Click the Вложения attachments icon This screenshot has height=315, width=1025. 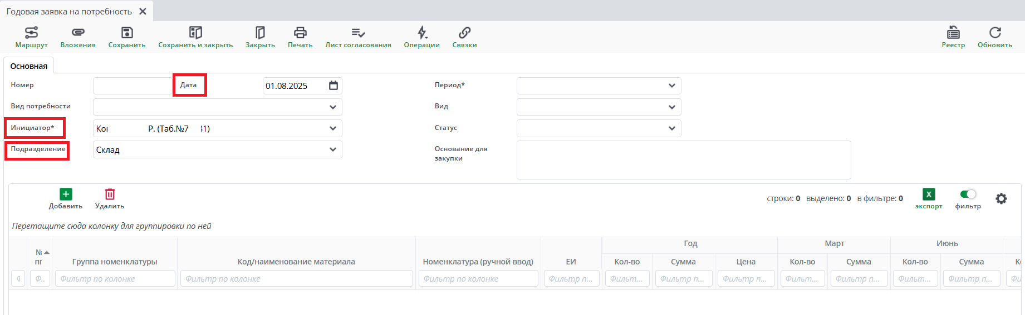click(78, 37)
